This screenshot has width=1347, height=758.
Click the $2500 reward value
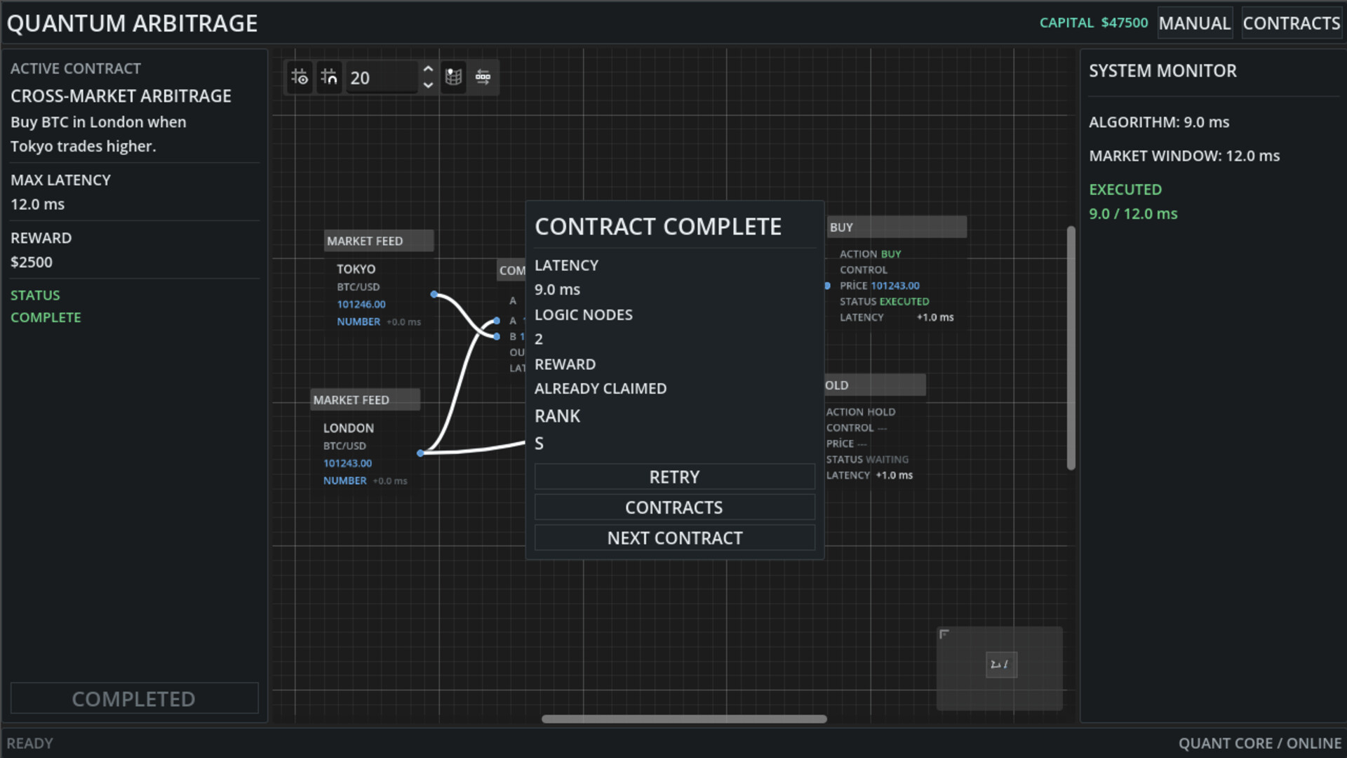coord(32,262)
